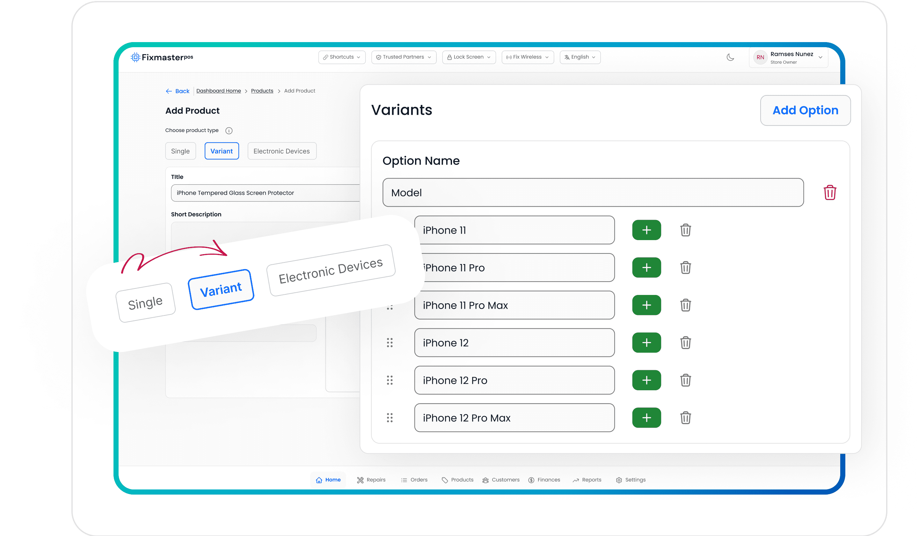
Task: Select the Variant product type tab
Action: coord(221,151)
